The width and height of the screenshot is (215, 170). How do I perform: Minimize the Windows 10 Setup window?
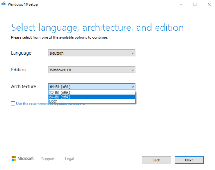(x=181, y=4)
